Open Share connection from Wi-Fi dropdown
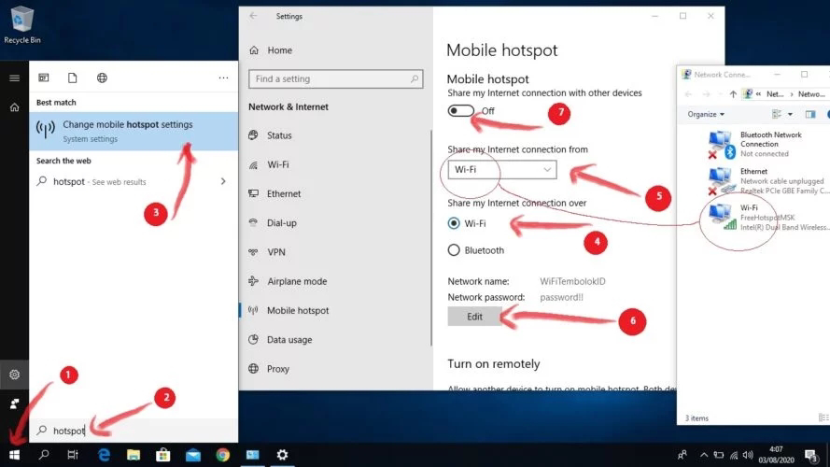 point(501,169)
